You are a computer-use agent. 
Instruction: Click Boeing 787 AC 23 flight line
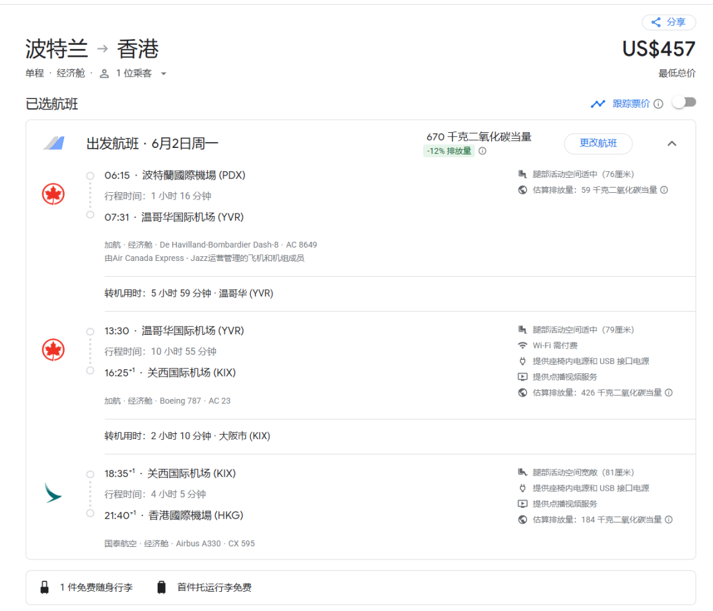(x=167, y=401)
